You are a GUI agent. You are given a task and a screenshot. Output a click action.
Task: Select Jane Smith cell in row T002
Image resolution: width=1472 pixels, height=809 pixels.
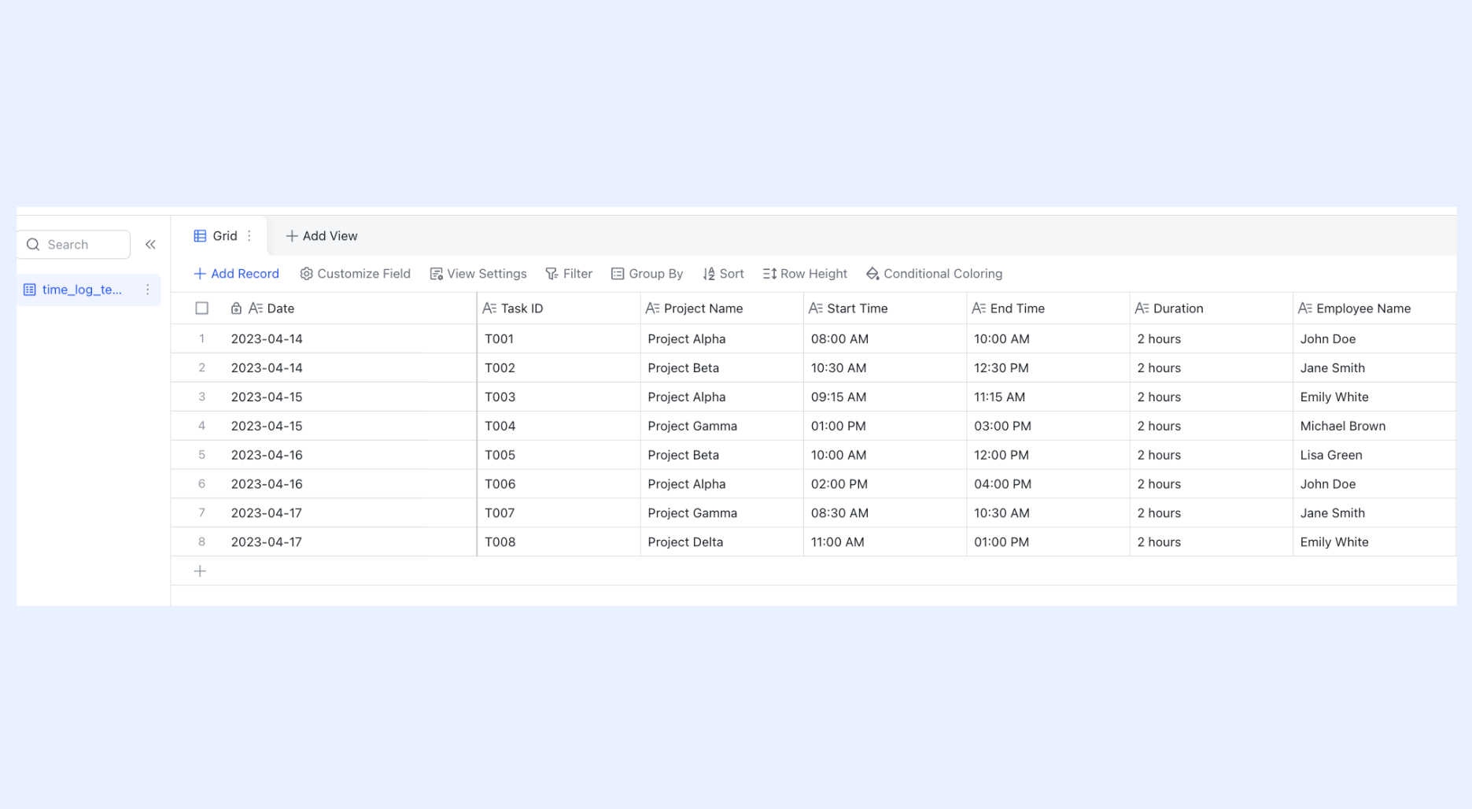[x=1374, y=368]
